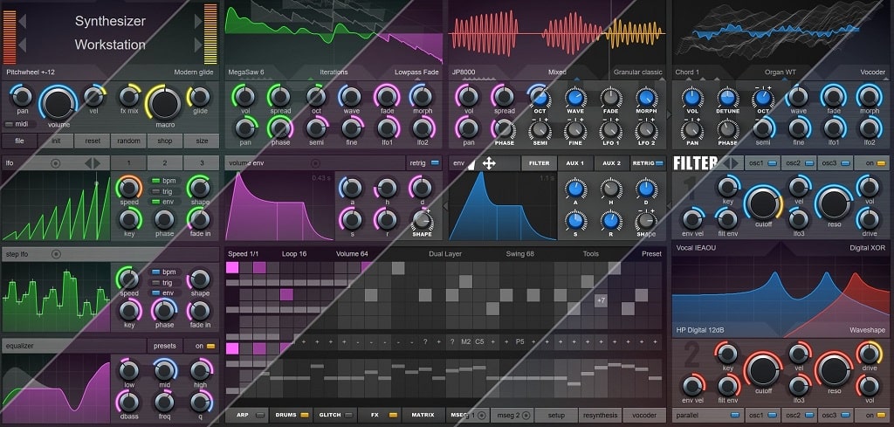Click the random button

(x=128, y=141)
